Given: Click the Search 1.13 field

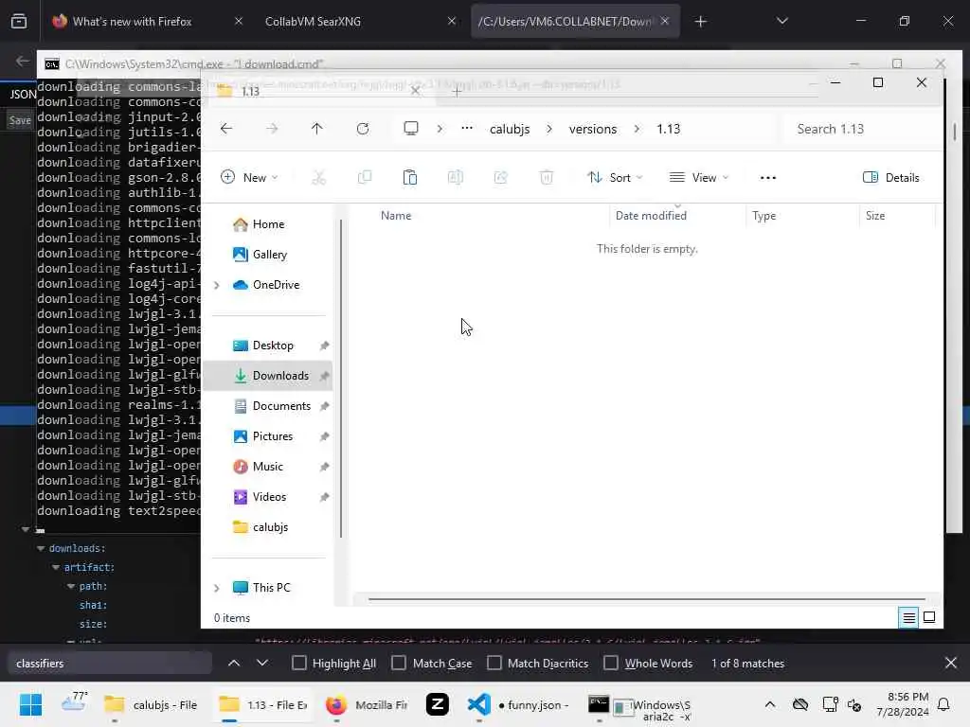Looking at the screenshot, I should [x=861, y=129].
